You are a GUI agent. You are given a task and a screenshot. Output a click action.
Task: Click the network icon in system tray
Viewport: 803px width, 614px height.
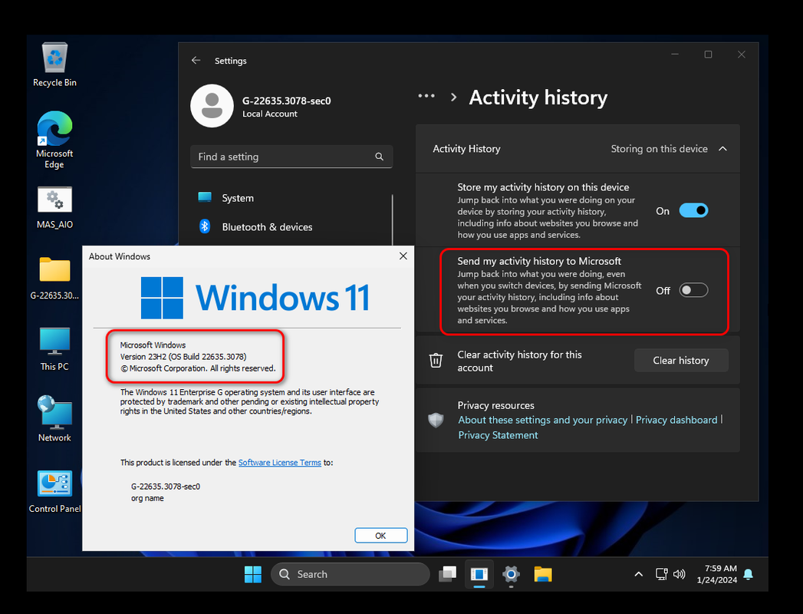[662, 574]
